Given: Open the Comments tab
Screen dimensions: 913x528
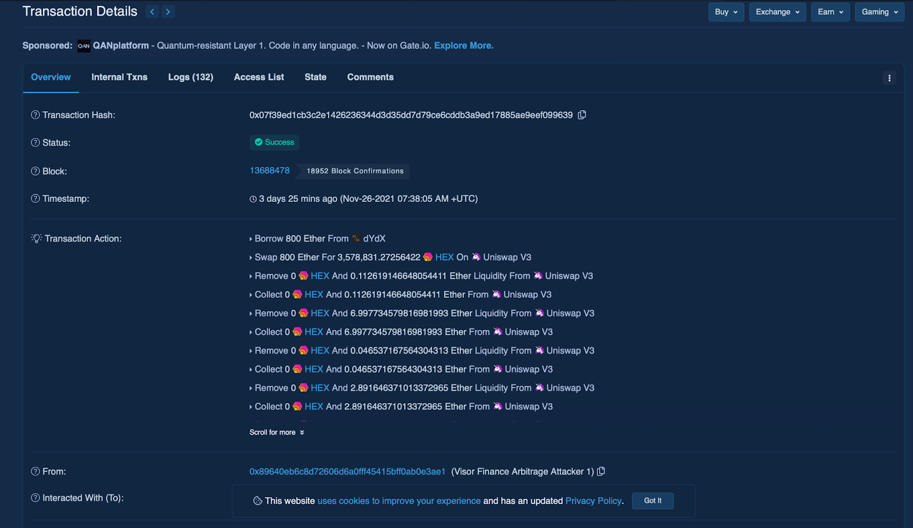Looking at the screenshot, I should pyautogui.click(x=370, y=78).
